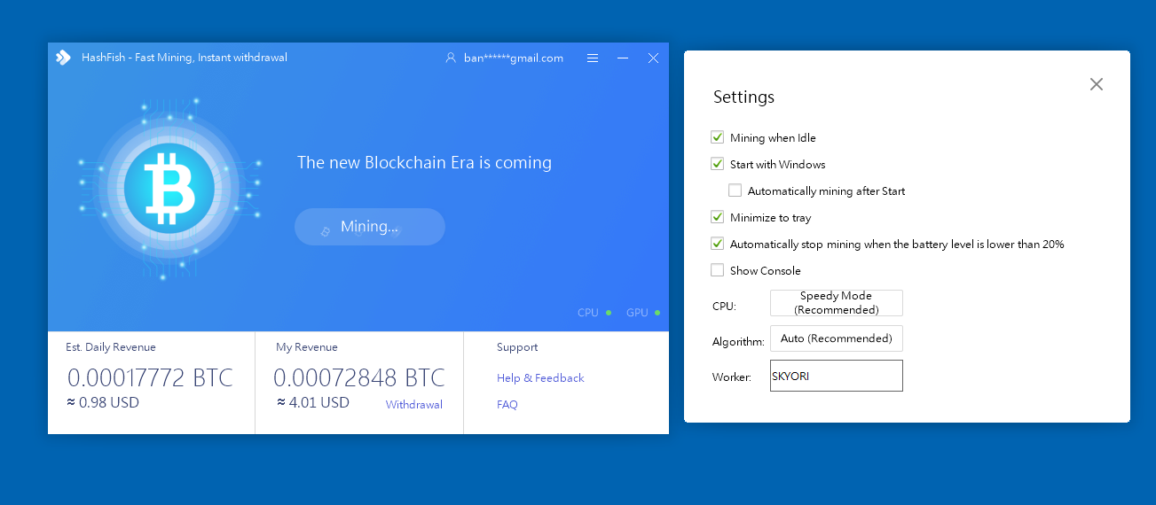The height and width of the screenshot is (505, 1156).
Task: Click the account email ban******gmail.com
Action: click(x=514, y=58)
